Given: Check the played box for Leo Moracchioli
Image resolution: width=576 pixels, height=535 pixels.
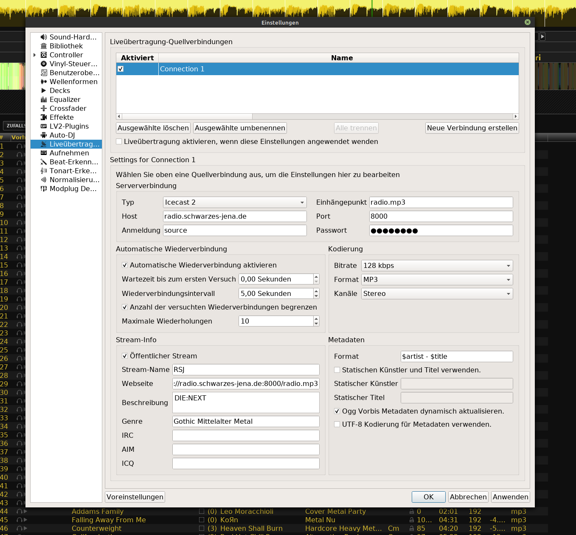Looking at the screenshot, I should [x=202, y=511].
